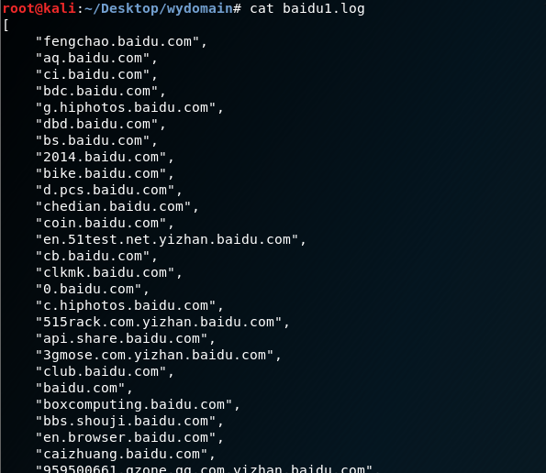The width and height of the screenshot is (546, 473).
Task: Select the 515rack.com.yizhan.baidu.com line
Action: click(162, 322)
